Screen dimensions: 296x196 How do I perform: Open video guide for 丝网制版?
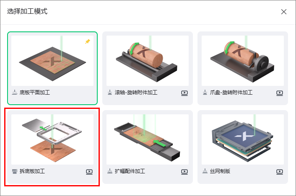280,172
